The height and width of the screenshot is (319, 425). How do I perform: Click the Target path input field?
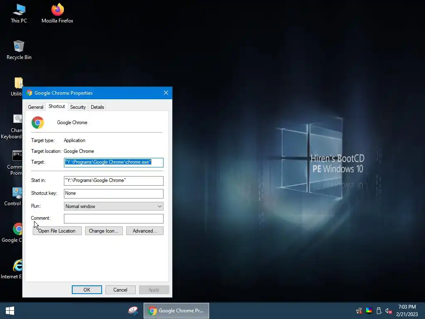pyautogui.click(x=114, y=162)
